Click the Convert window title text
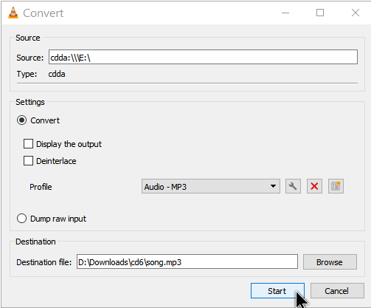371x308 pixels. pyautogui.click(x=44, y=13)
